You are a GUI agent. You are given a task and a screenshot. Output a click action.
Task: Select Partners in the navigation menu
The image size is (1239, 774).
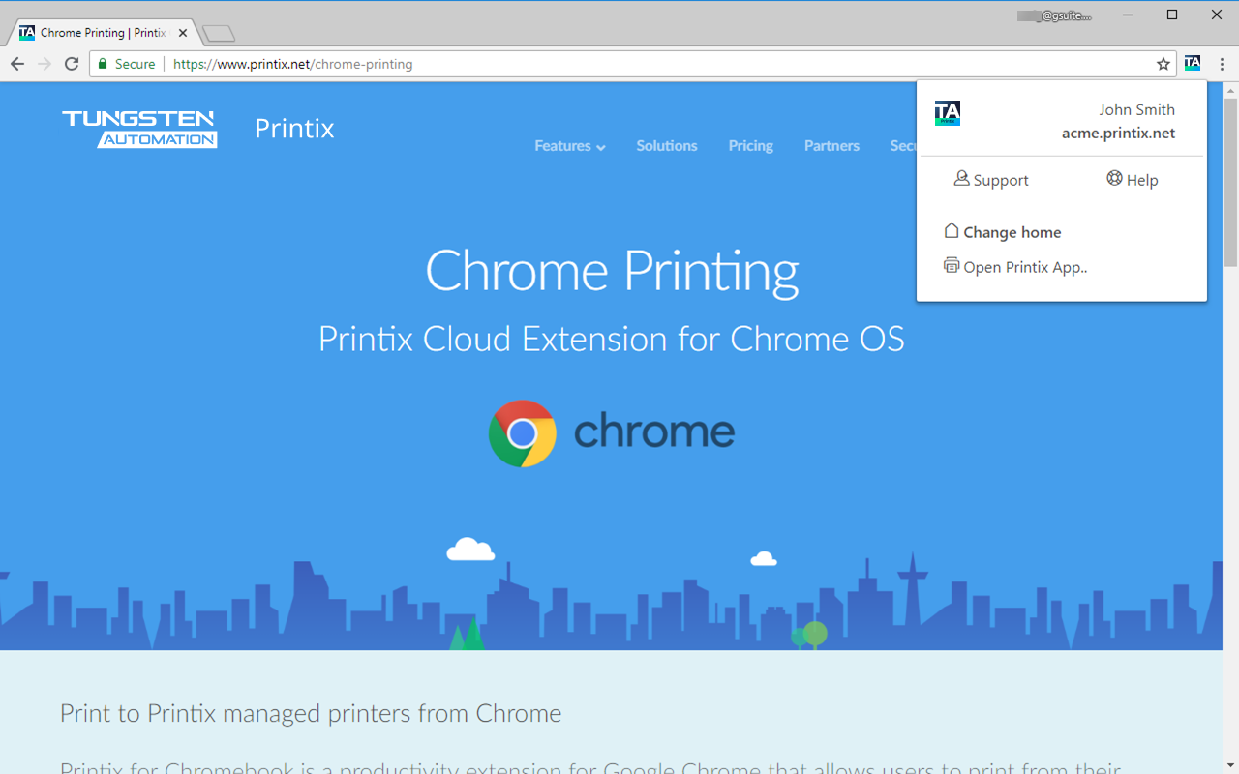(x=831, y=145)
